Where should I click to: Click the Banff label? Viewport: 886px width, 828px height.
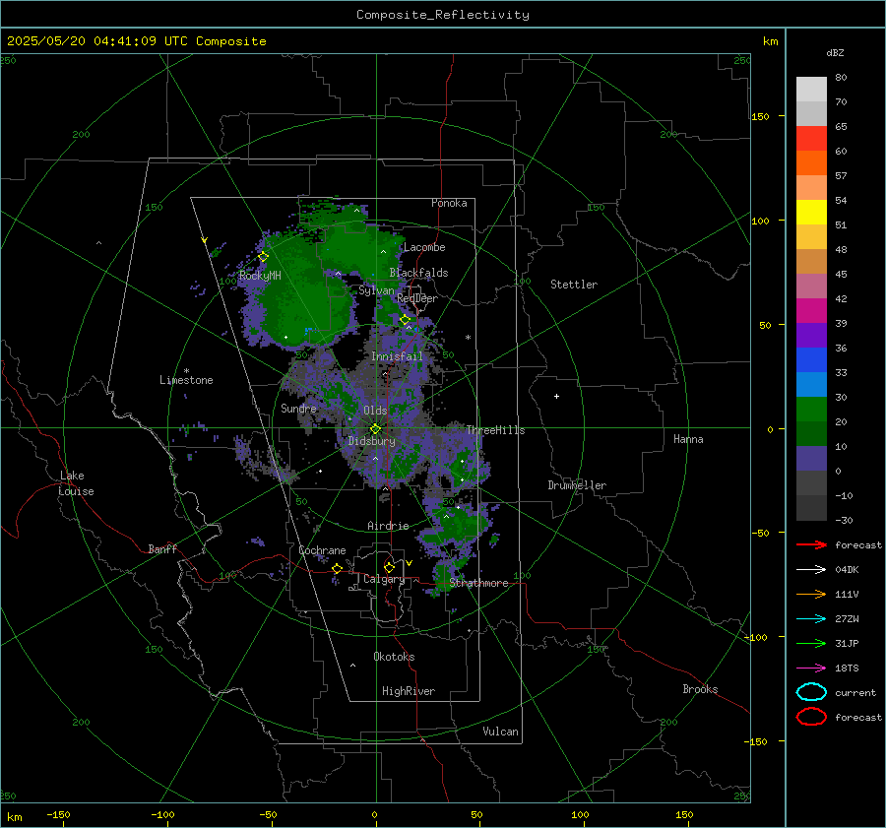(162, 548)
